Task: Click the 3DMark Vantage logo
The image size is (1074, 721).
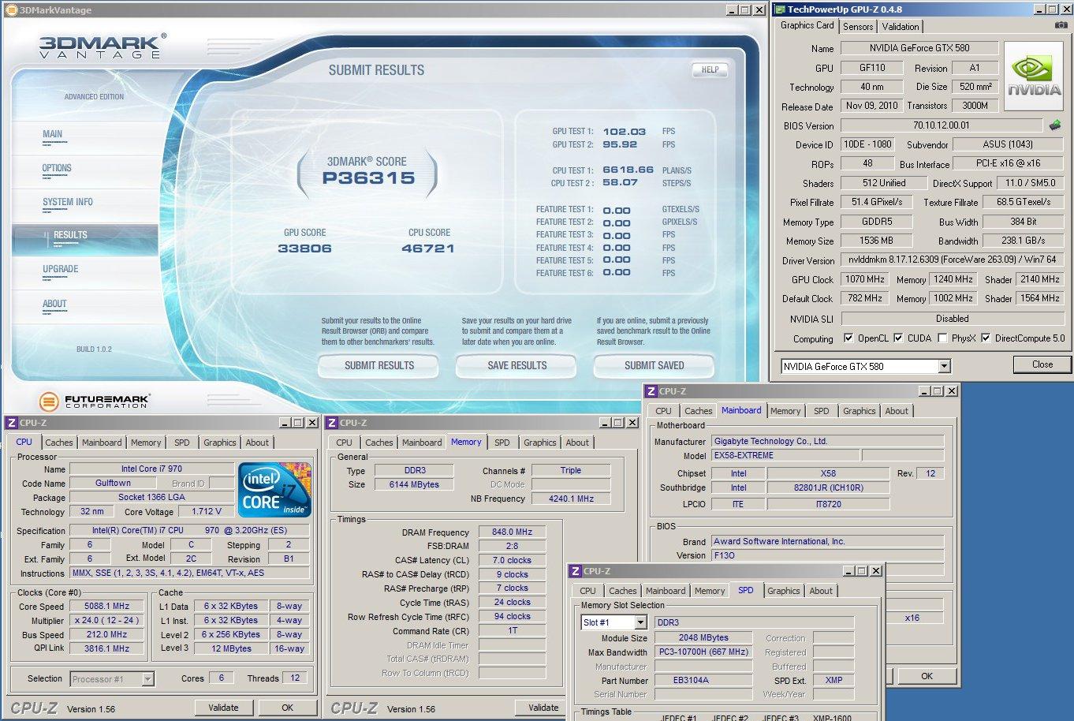Action: pos(103,47)
